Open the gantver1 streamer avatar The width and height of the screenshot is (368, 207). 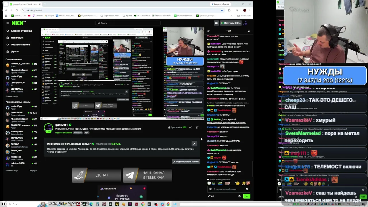[48, 128]
